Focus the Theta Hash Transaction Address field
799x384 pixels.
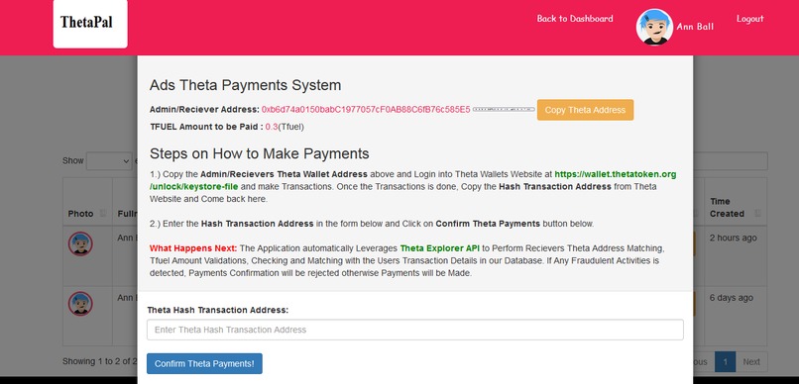click(x=414, y=330)
